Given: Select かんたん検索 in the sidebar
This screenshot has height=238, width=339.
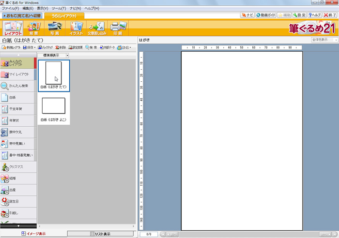Looking at the screenshot, I should (x=18, y=86).
